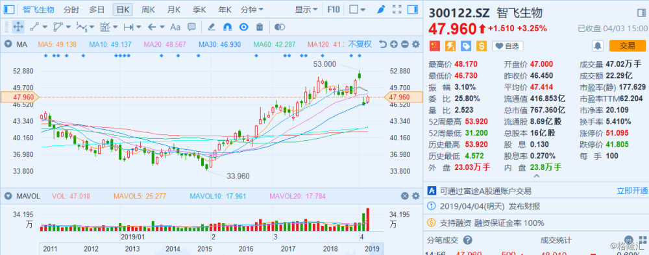Select the Aa text annotation tool
This screenshot has width=649, height=255.
click(x=175, y=27)
